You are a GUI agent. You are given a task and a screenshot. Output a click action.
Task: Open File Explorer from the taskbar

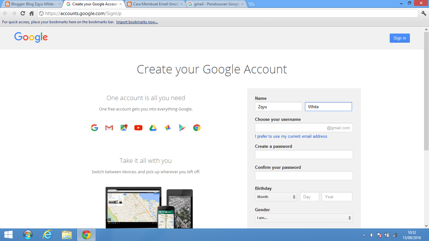(x=67, y=235)
